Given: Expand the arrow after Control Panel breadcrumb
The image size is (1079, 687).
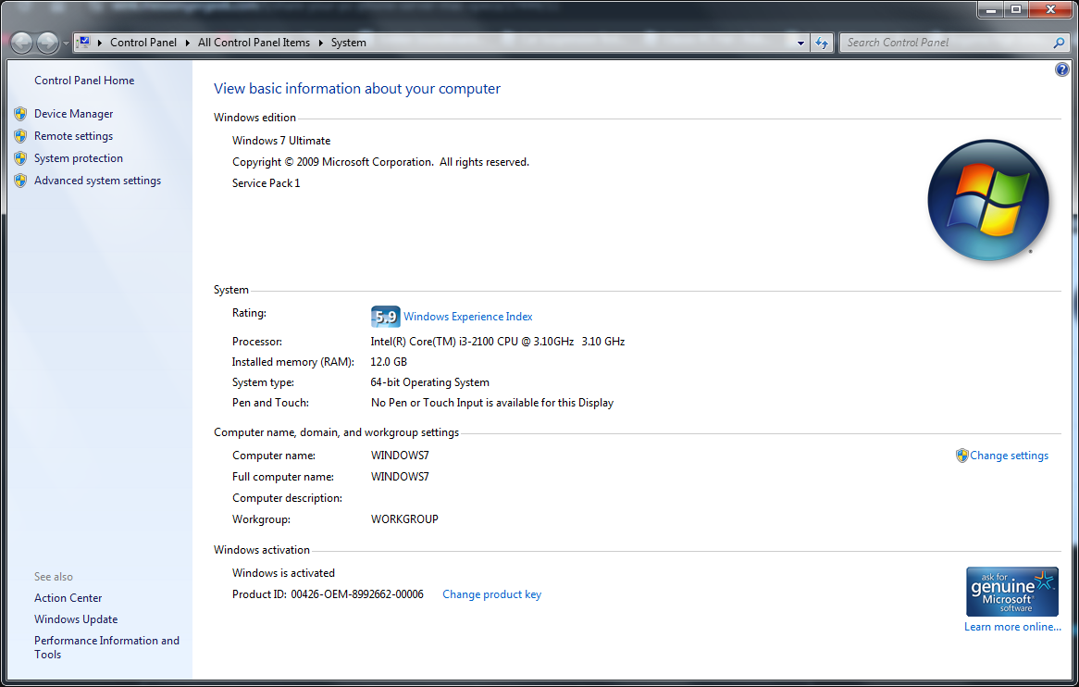Looking at the screenshot, I should tap(187, 43).
